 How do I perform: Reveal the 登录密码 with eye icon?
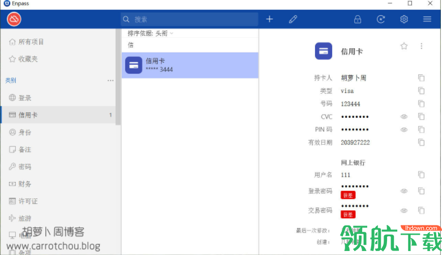[x=404, y=191]
